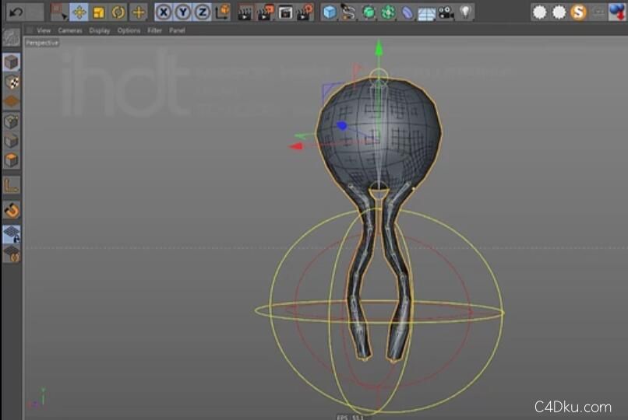Image resolution: width=628 pixels, height=420 pixels.
Task: Toggle the Z axis lock
Action: click(202, 12)
